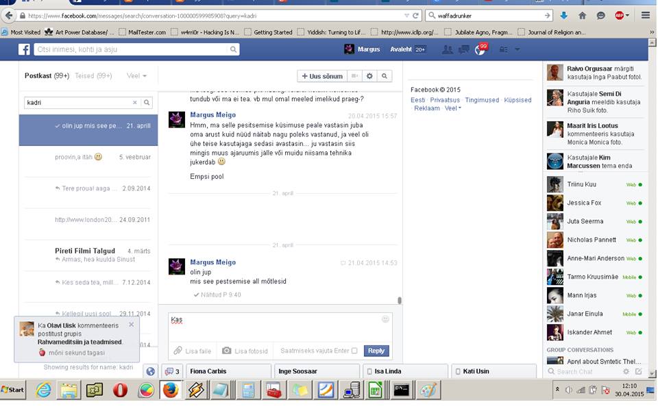Image resolution: width=658 pixels, height=411 pixels.
Task: Click the Firefox search box with 'waffadrunker'
Action: 489,16
